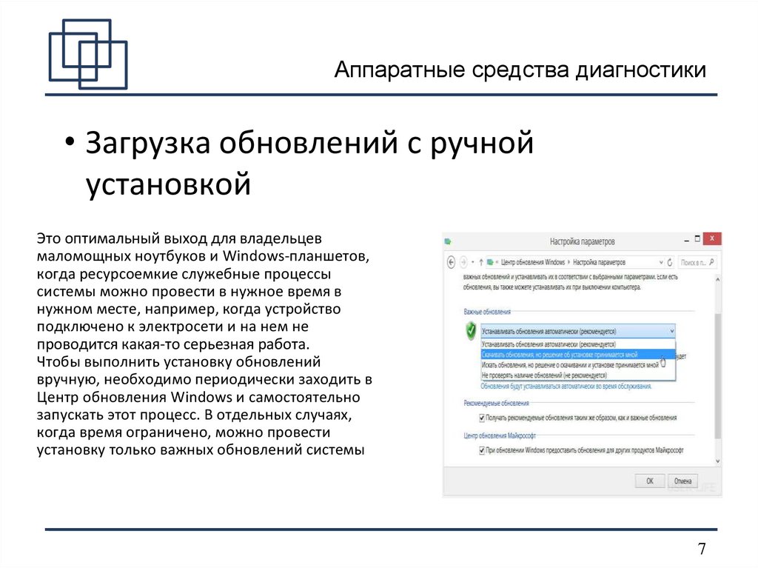Minimize the Настройка параметров window

(x=686, y=241)
